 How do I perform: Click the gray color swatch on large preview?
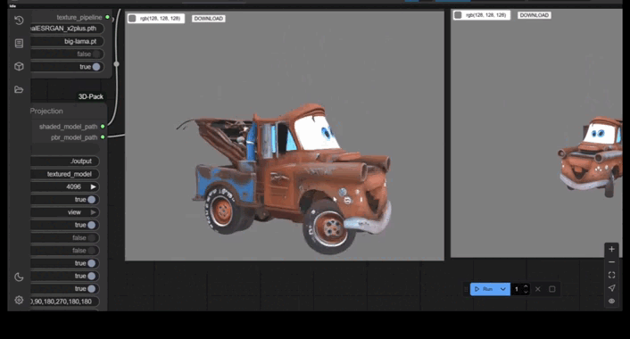[x=132, y=19]
